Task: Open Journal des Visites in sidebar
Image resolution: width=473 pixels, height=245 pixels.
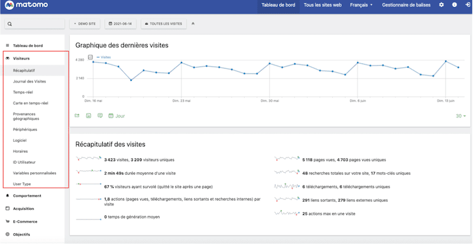Action: (x=29, y=81)
